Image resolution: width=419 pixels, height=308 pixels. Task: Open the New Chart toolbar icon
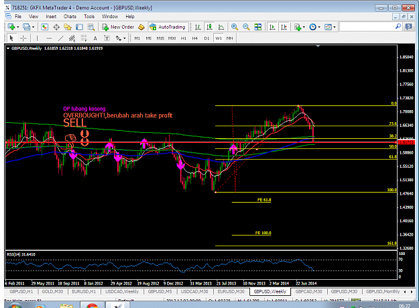[x=11, y=27]
